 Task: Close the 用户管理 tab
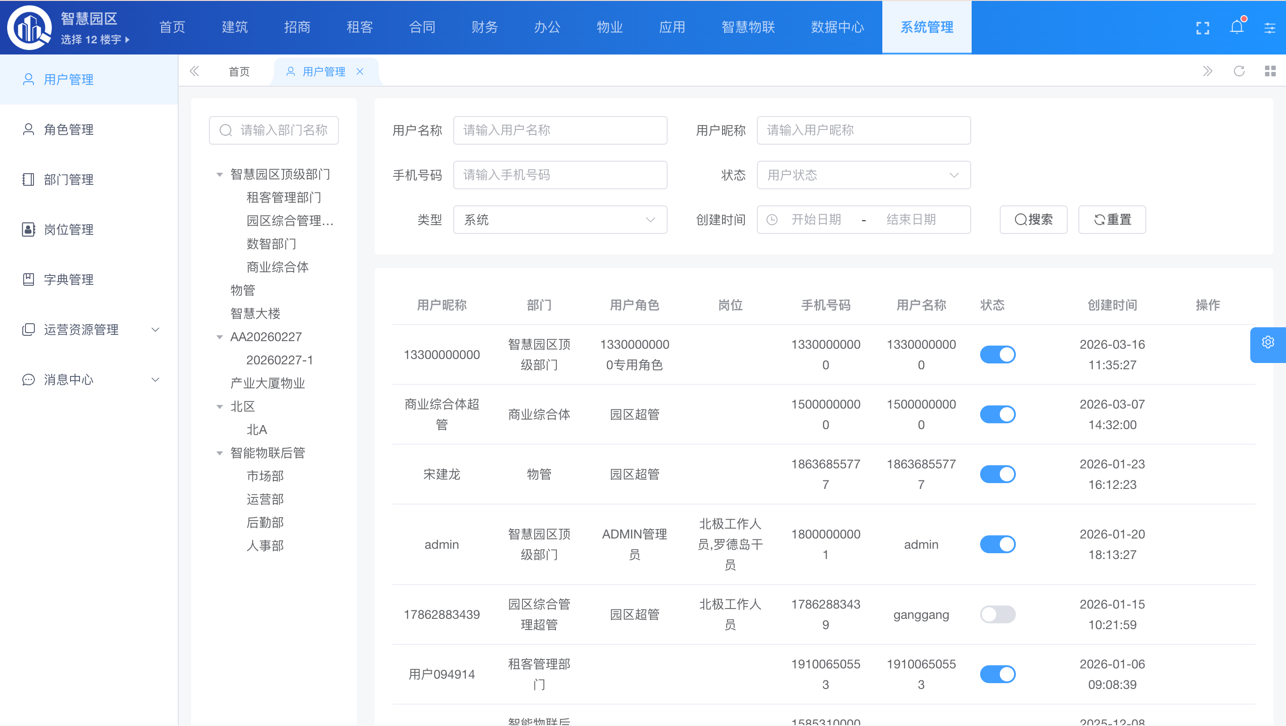[x=360, y=71]
